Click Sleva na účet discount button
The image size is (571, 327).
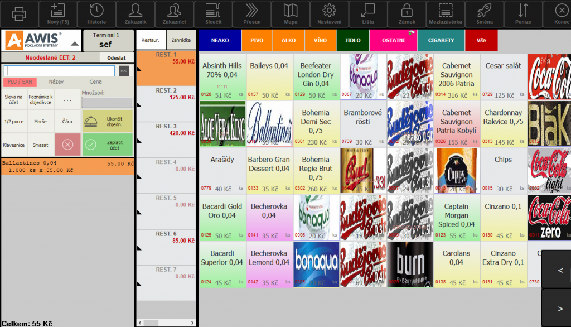coord(14,99)
